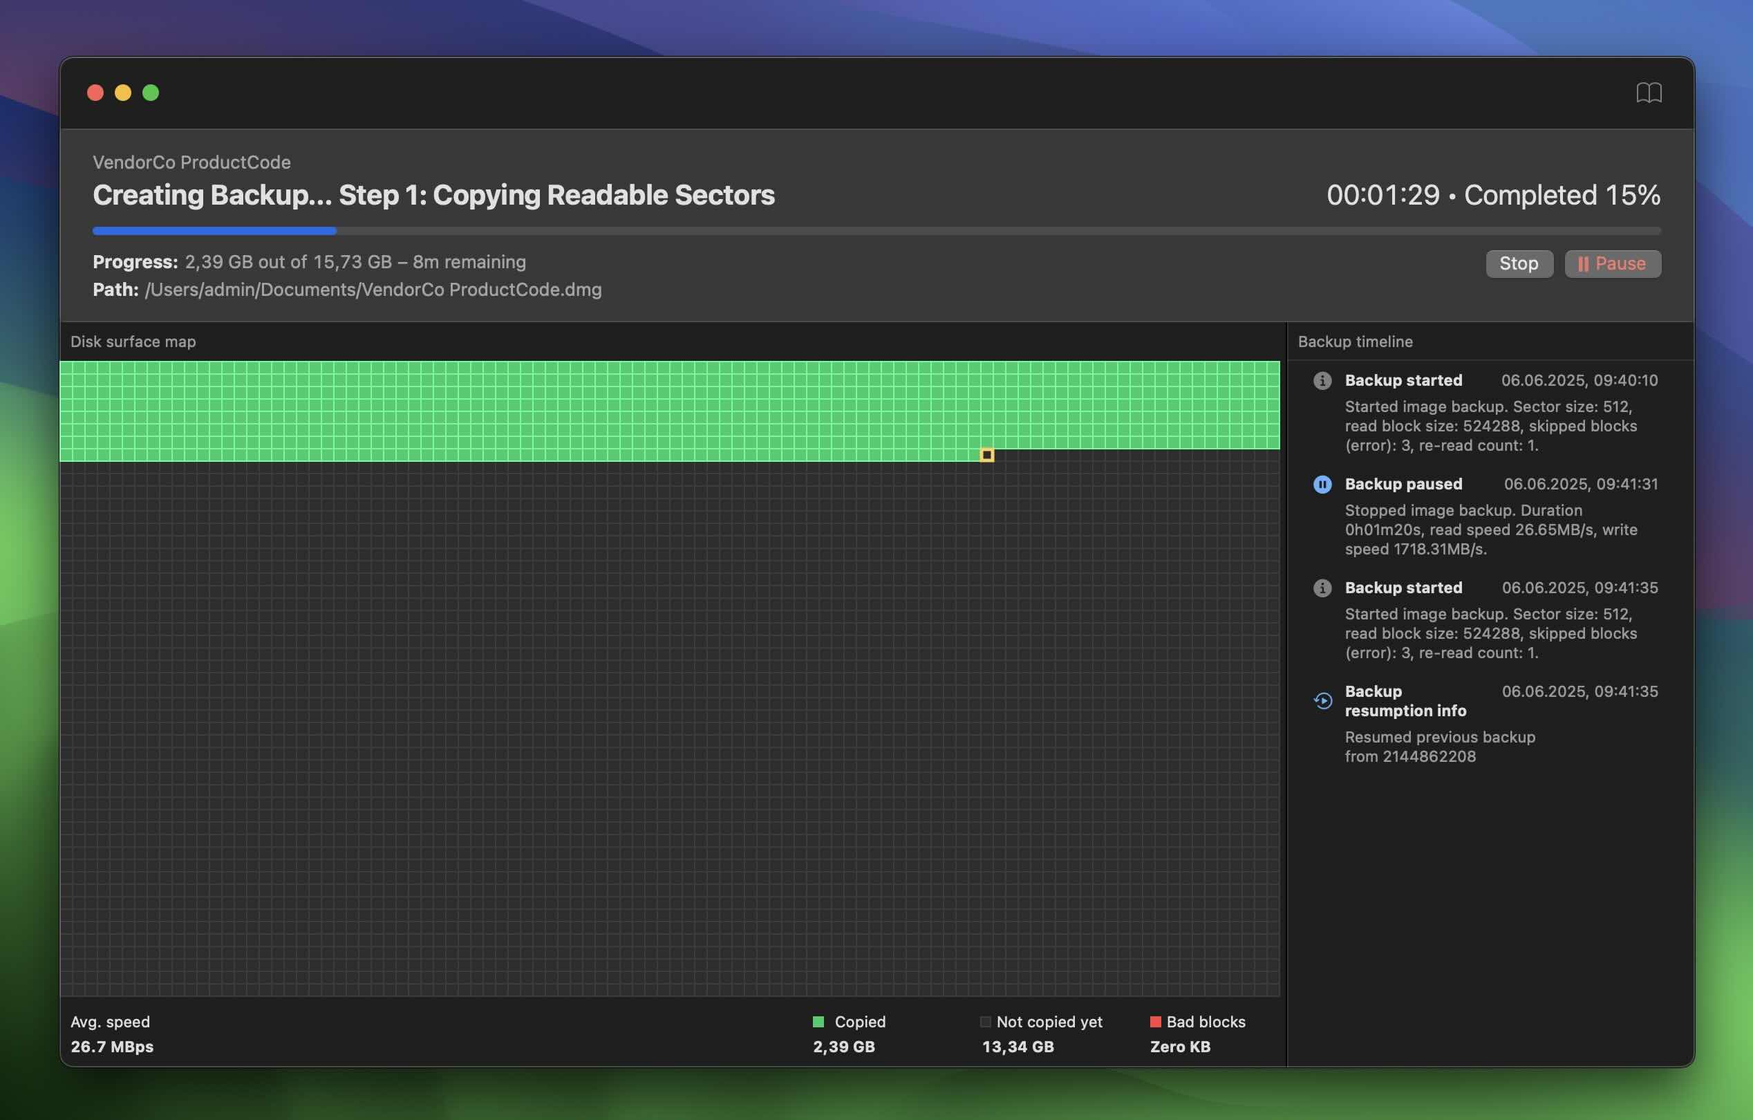Image resolution: width=1753 pixels, height=1120 pixels.
Task: Click the "Avg. speed" label
Action: (110, 1022)
